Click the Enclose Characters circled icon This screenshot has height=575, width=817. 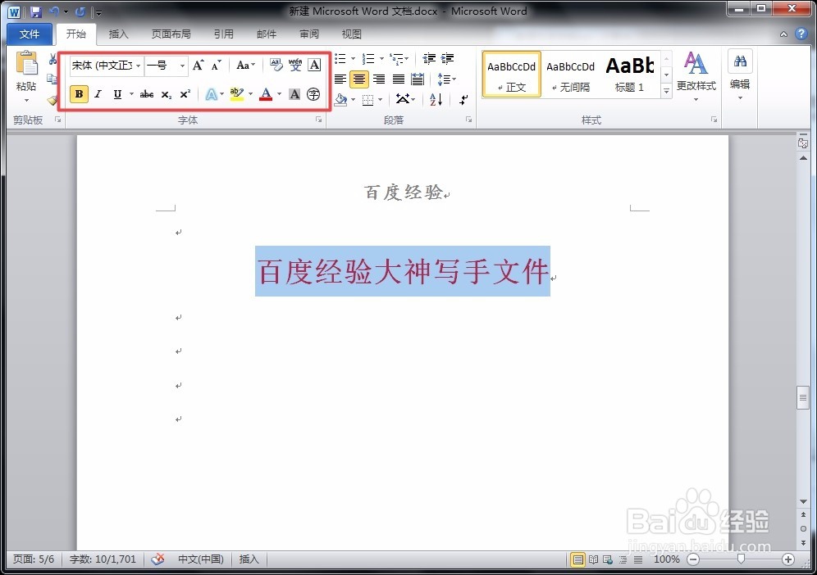point(313,94)
